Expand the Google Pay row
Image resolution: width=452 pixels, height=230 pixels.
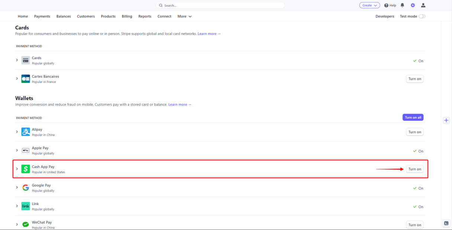click(x=17, y=187)
